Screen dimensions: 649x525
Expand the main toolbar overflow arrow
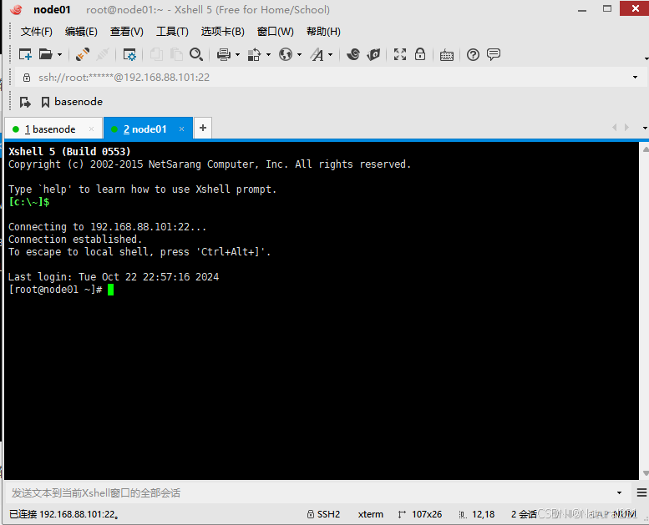(646, 58)
